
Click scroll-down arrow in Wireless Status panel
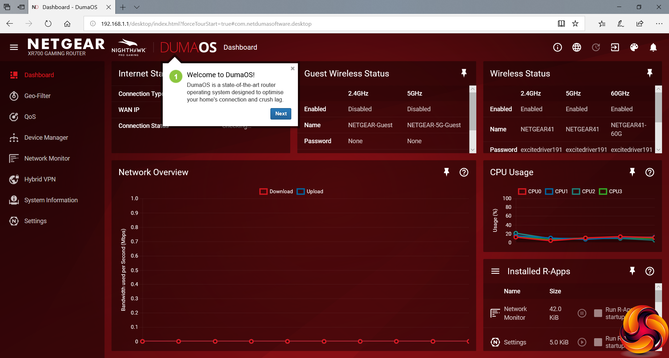tap(658, 150)
